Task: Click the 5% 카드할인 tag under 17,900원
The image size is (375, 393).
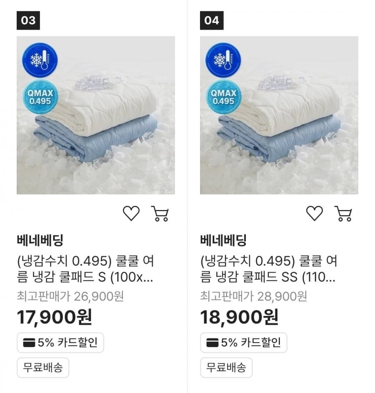Action: pos(60,343)
